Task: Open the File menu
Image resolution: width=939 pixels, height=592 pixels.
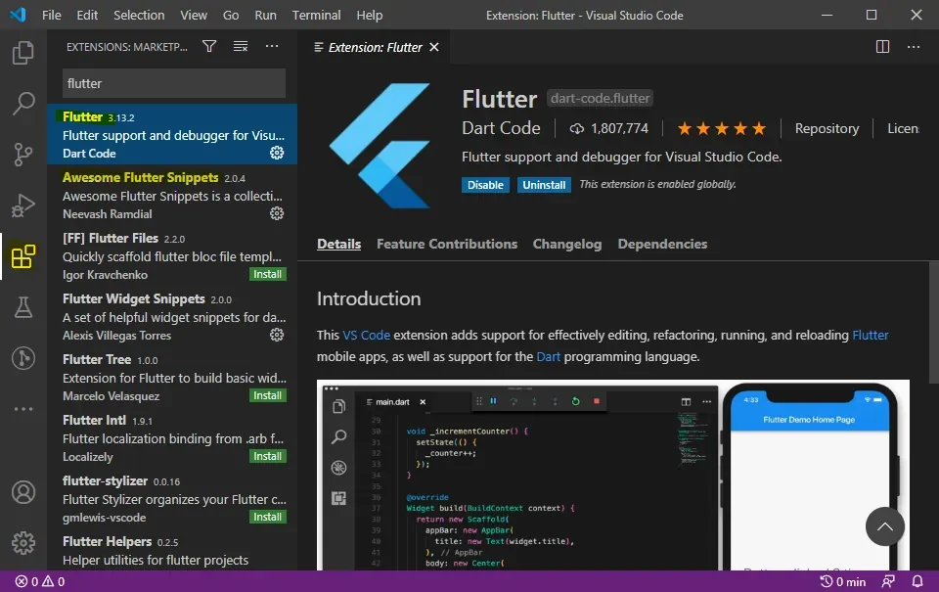Action: 52,15
